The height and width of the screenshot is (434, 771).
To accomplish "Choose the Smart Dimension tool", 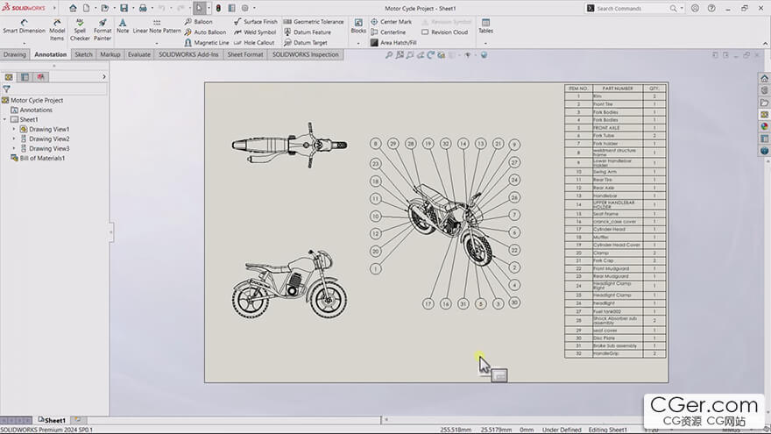I will (25, 26).
